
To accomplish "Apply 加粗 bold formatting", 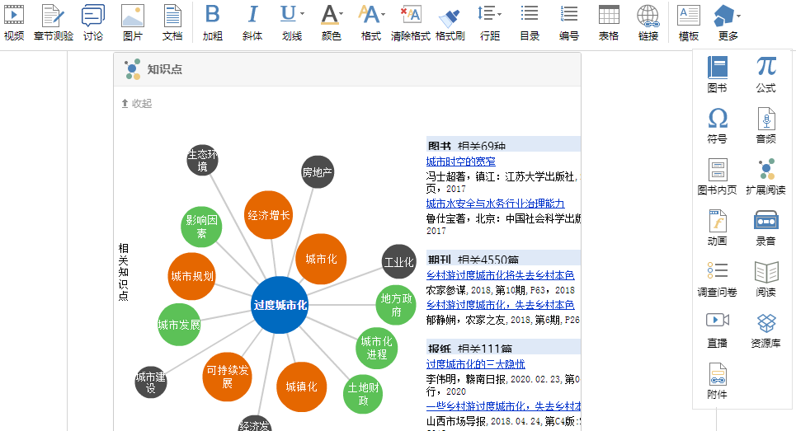I will 212,22.
